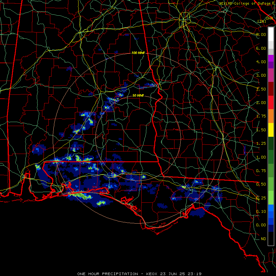Click the 2.00 legend value

[261, 103]
